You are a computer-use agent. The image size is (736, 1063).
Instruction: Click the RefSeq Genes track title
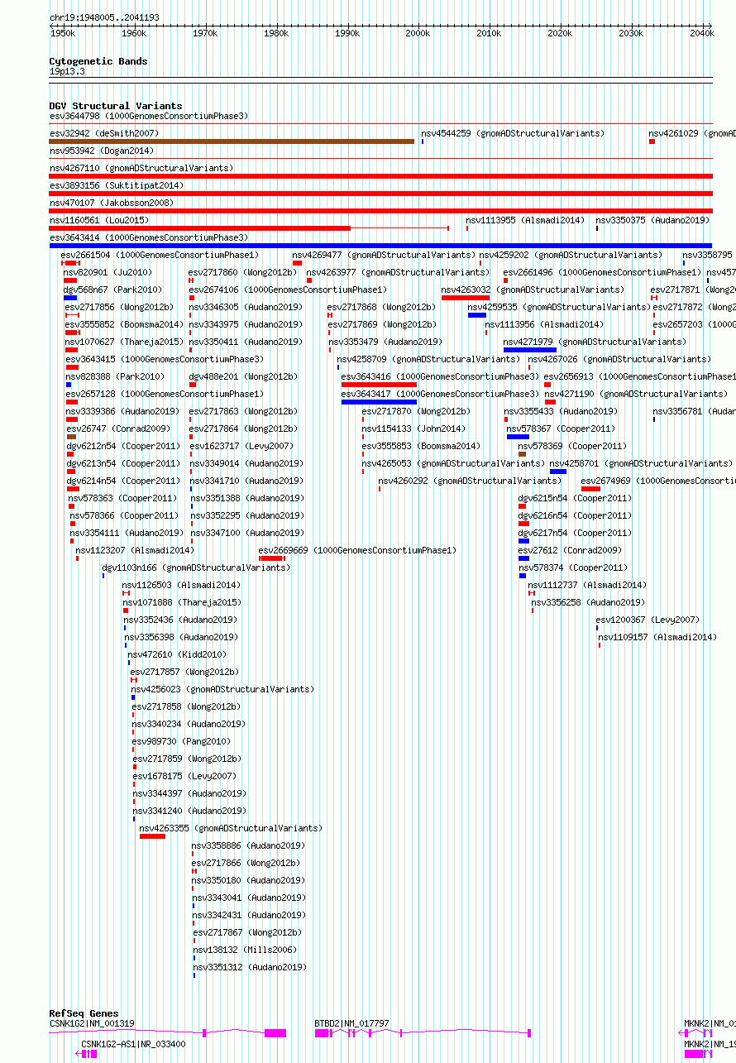coord(84,1013)
